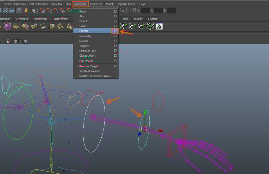The image size is (269, 174).
Task: Click the UV texture editor window shelf icon
Action: point(159,26)
